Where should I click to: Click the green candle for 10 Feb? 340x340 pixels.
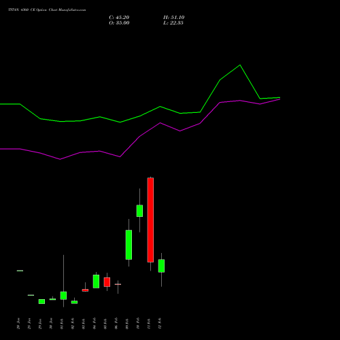tap(139, 211)
